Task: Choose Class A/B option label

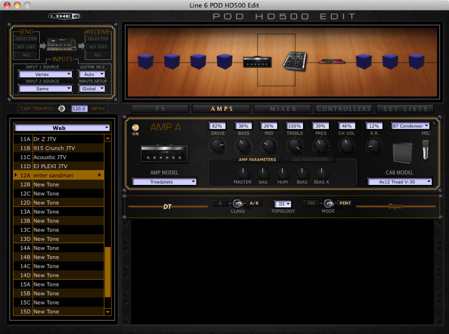Action: 254,203
